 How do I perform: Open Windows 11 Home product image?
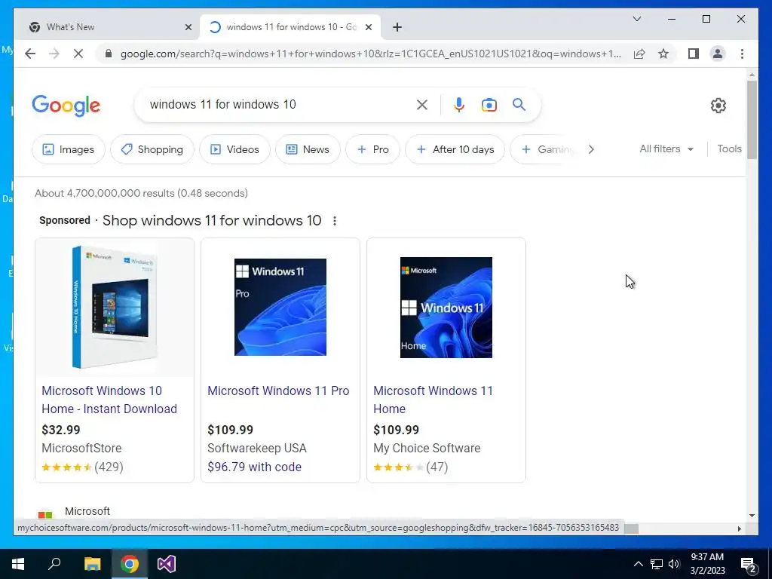click(446, 308)
